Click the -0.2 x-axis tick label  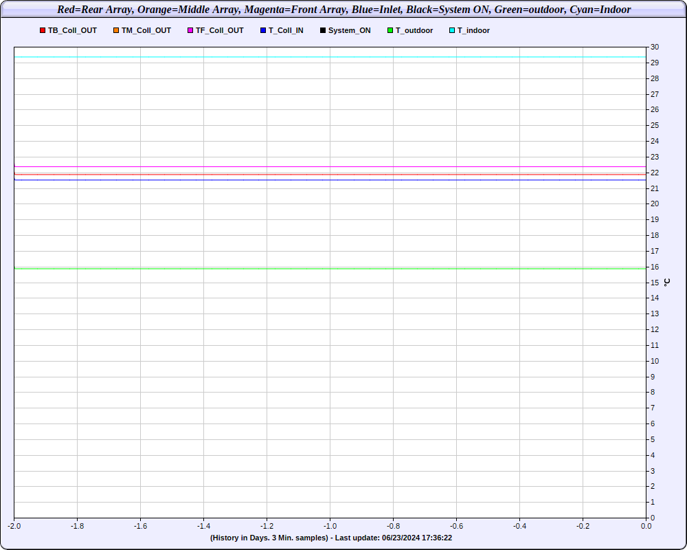583,526
